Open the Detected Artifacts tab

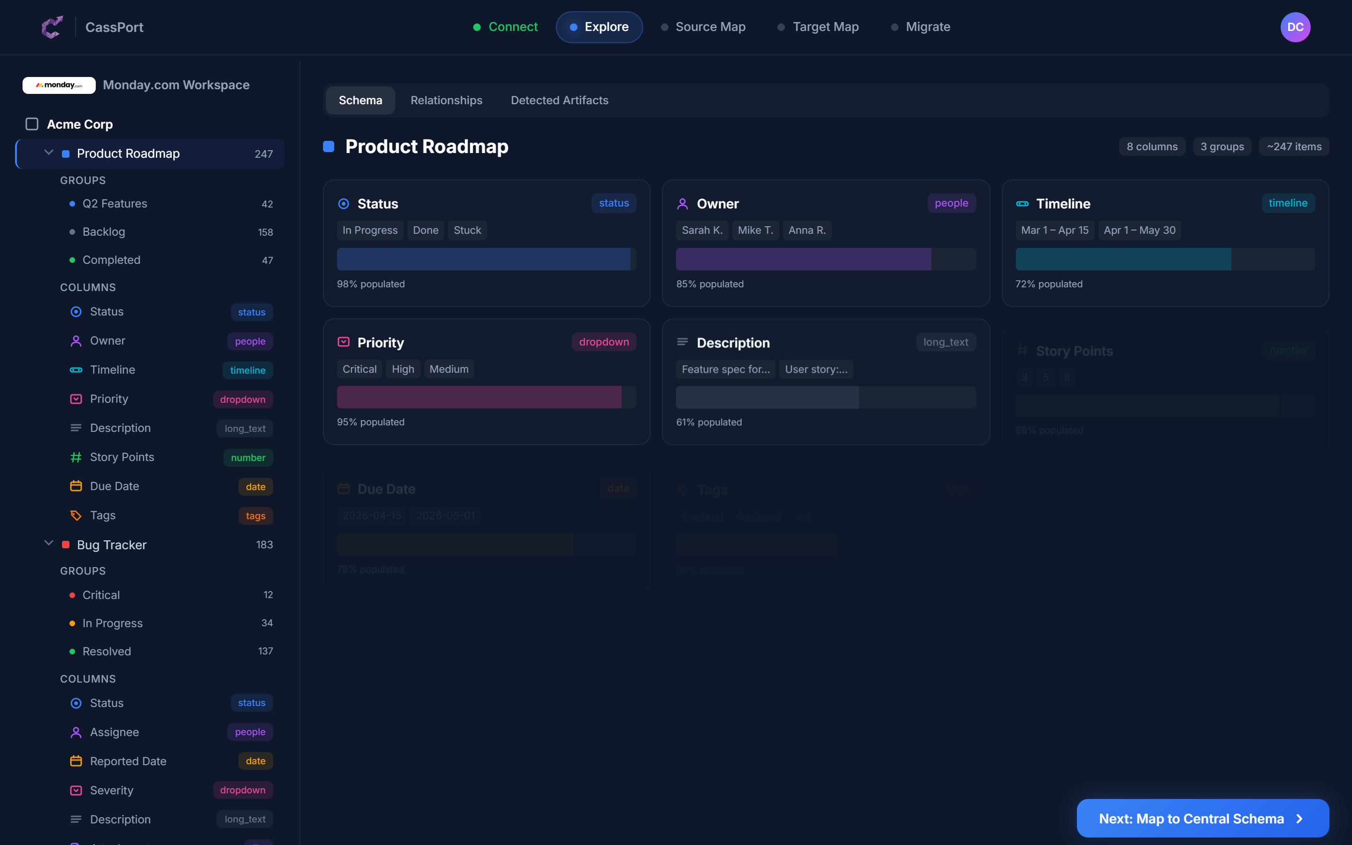pyautogui.click(x=559, y=100)
